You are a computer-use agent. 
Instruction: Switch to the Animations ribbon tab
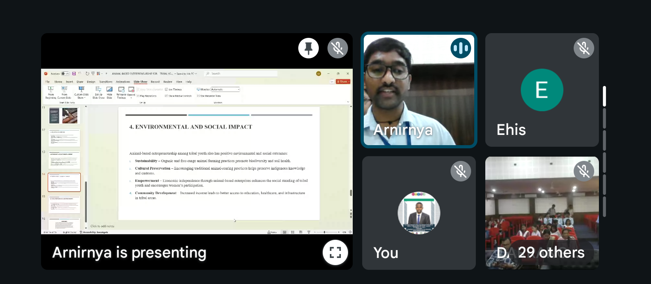click(x=123, y=82)
